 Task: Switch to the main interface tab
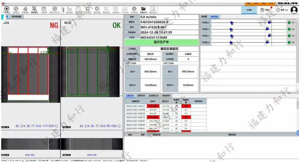(249, 10)
